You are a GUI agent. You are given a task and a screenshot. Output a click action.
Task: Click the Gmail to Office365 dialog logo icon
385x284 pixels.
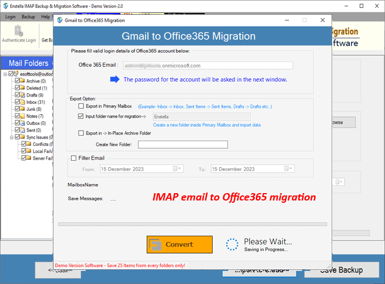(x=60, y=20)
